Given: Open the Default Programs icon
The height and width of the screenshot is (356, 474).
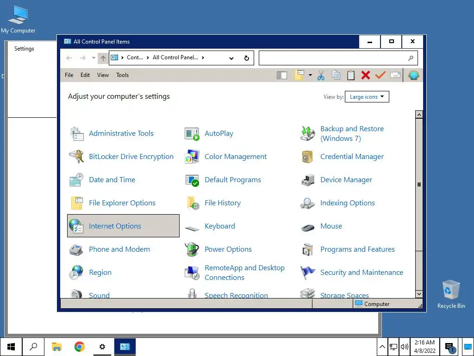Looking at the screenshot, I should click(x=192, y=180).
